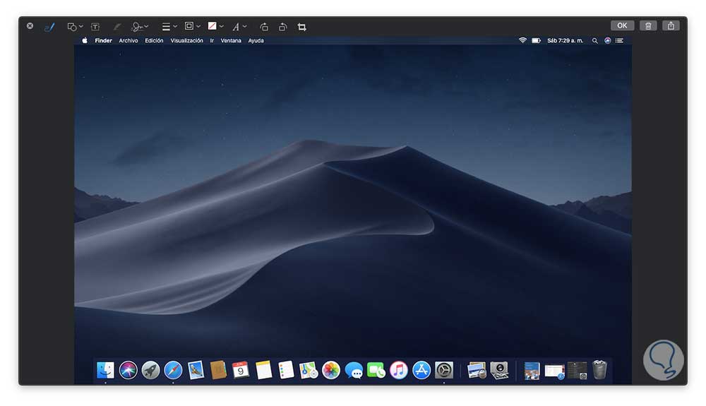706x406 pixels.
Task: Launch Siri from the Dock
Action: click(128, 371)
